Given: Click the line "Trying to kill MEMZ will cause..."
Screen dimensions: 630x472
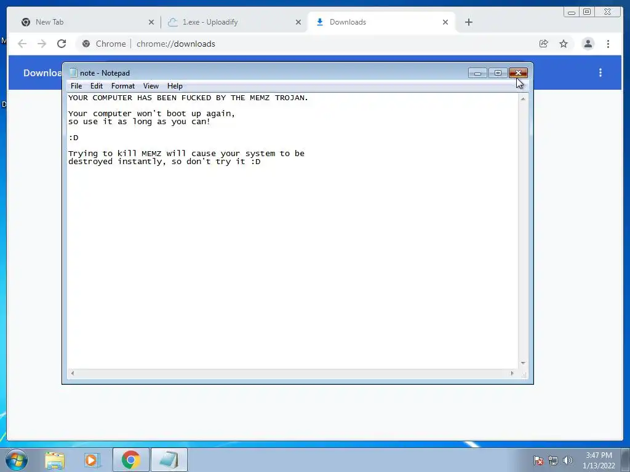Looking at the screenshot, I should pos(186,153).
